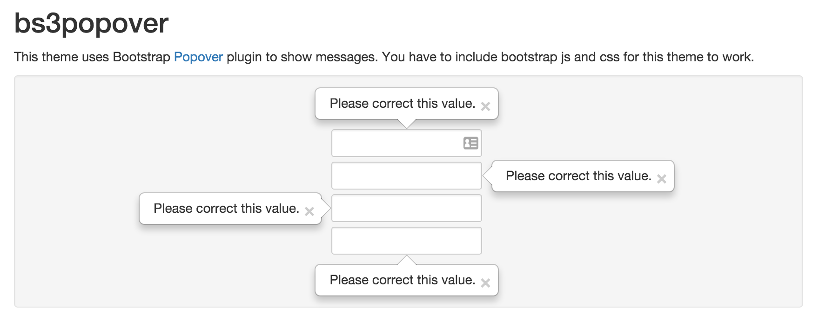Click the top popover message text
Screen dimensions: 819x328
403,104
